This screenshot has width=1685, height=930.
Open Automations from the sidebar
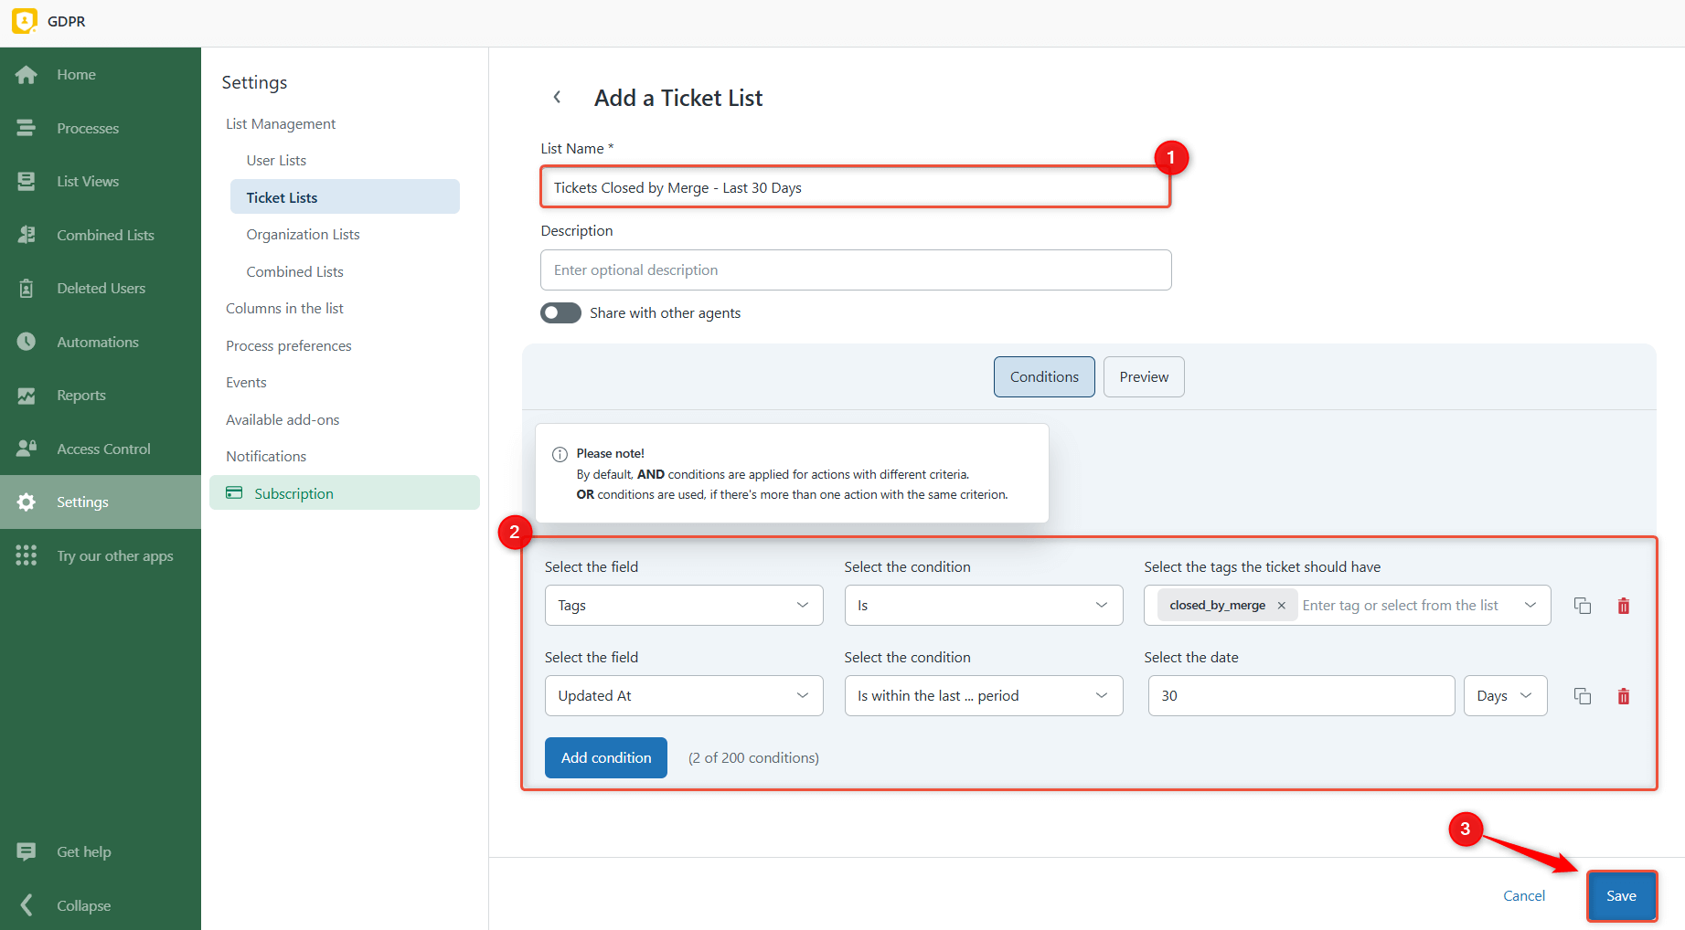pyautogui.click(x=98, y=342)
